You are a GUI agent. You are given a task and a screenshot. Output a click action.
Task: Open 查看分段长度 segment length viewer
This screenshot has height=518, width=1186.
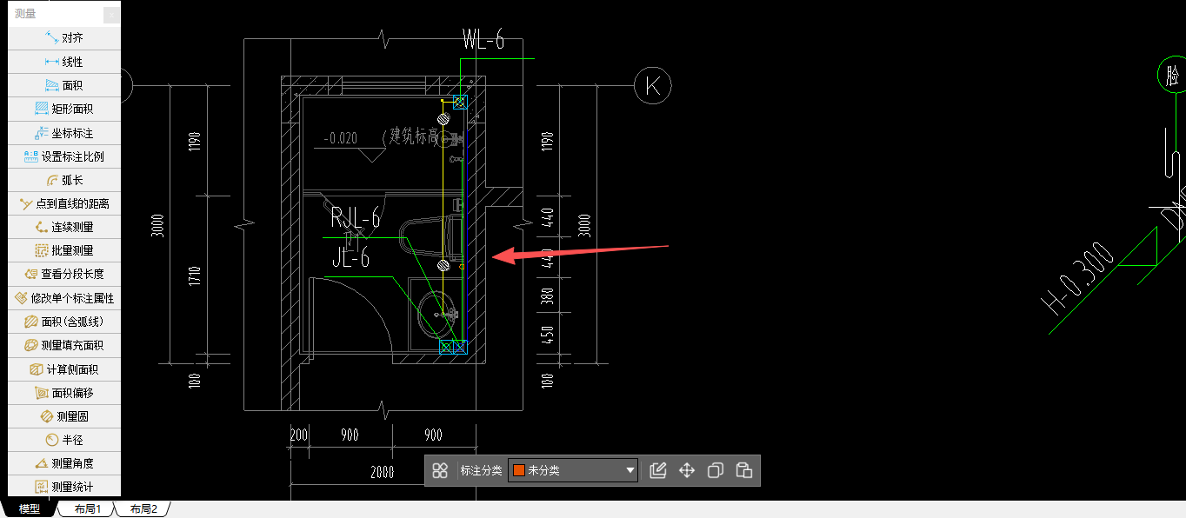point(63,274)
